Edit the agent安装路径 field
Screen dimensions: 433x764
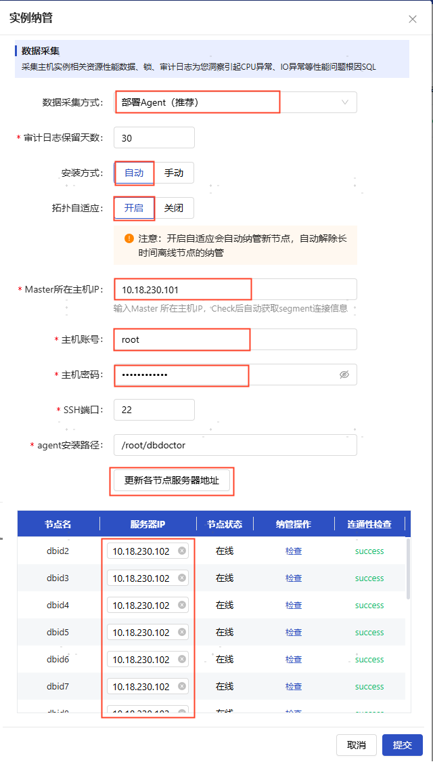235,445
